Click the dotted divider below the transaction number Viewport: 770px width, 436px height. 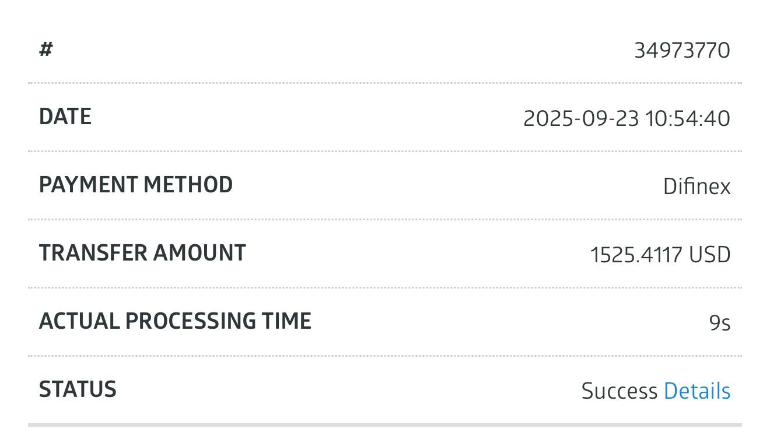point(385,83)
